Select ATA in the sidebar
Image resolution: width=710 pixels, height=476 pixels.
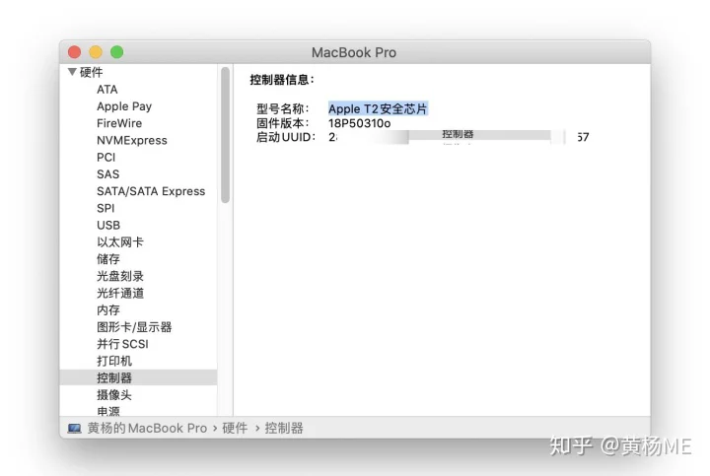pos(107,90)
